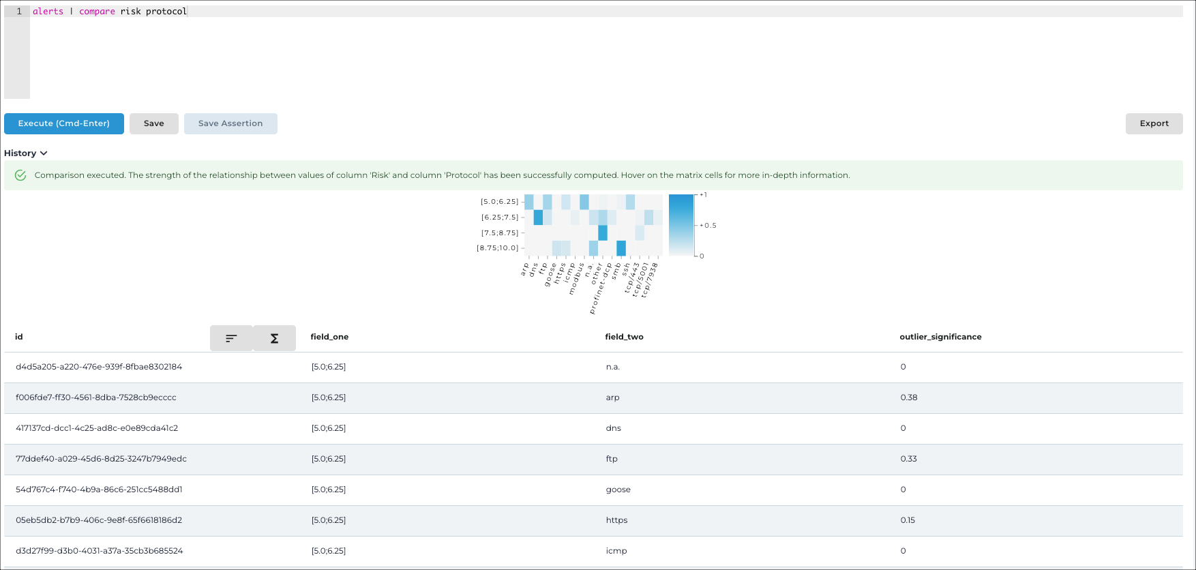Click the green success checkmark icon
This screenshot has height=570, width=1196.
coord(20,175)
